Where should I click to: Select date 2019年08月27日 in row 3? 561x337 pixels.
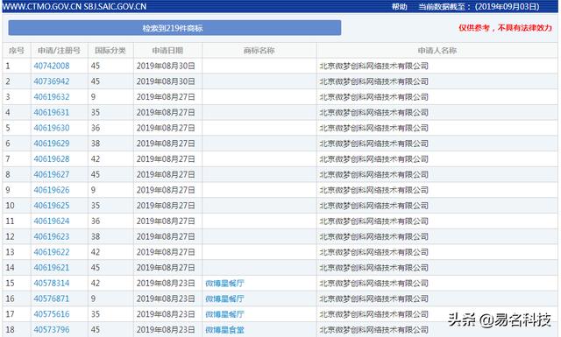click(166, 97)
